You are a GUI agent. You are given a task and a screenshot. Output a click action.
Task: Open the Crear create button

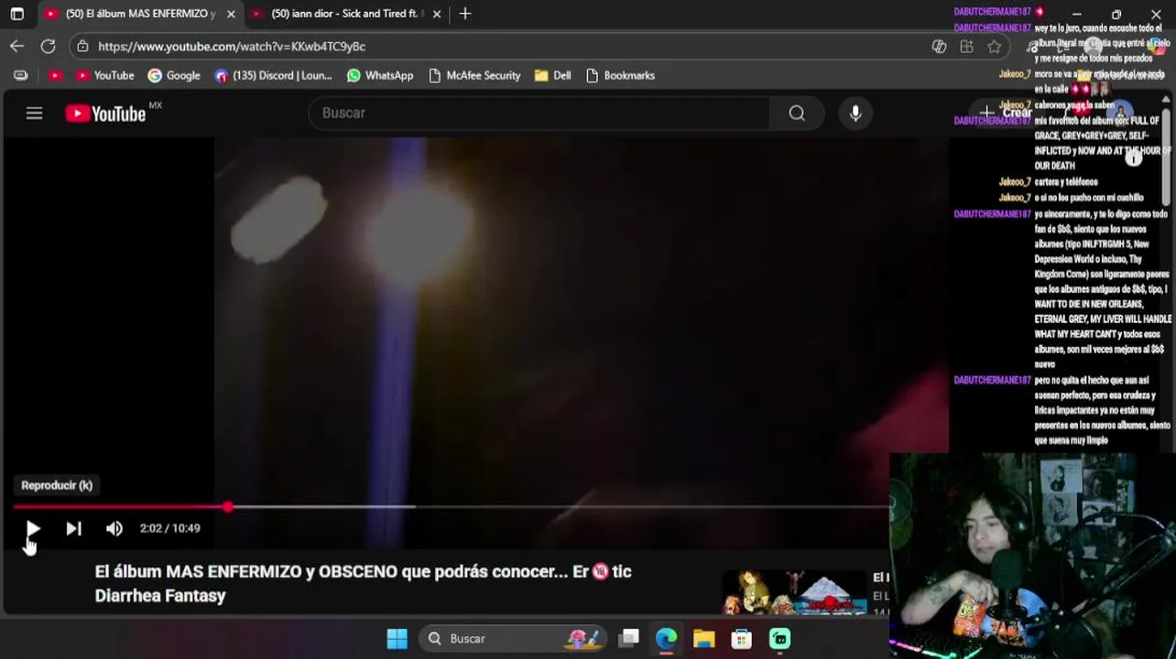click(1006, 113)
